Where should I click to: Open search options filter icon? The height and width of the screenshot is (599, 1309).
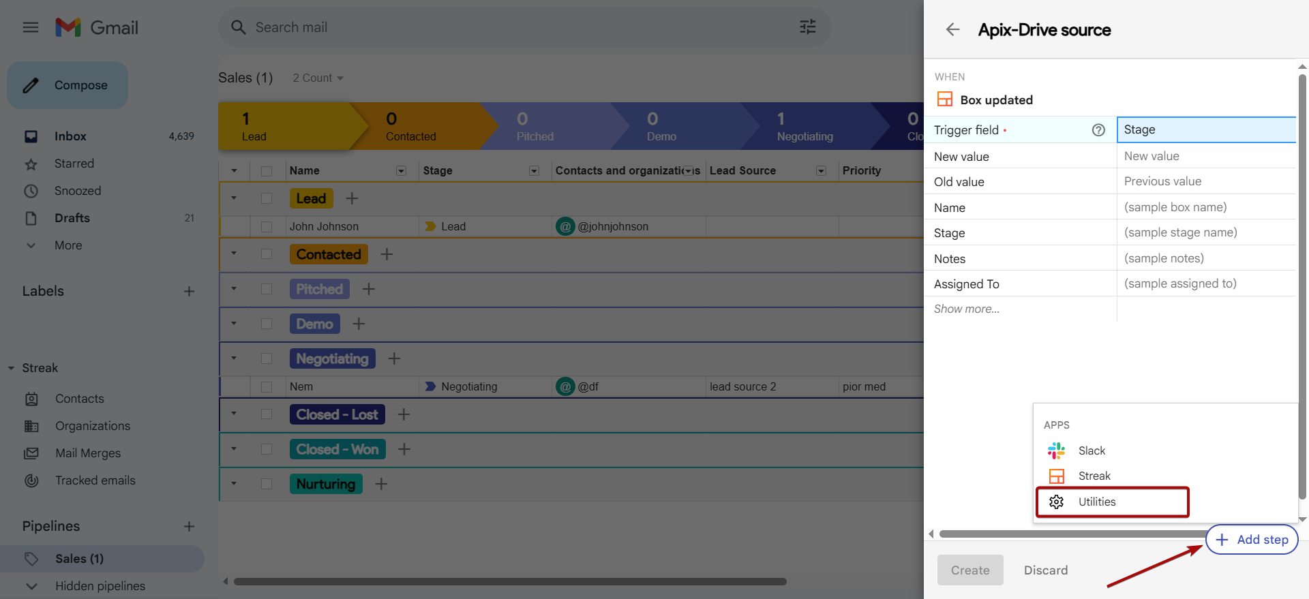[808, 27]
